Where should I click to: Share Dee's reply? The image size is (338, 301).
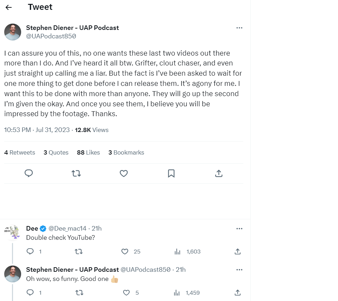click(238, 251)
